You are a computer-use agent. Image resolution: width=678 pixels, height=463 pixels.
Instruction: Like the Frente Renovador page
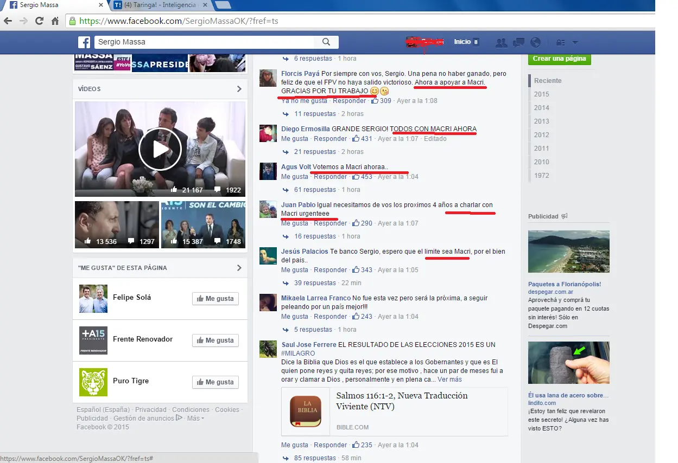coord(216,340)
